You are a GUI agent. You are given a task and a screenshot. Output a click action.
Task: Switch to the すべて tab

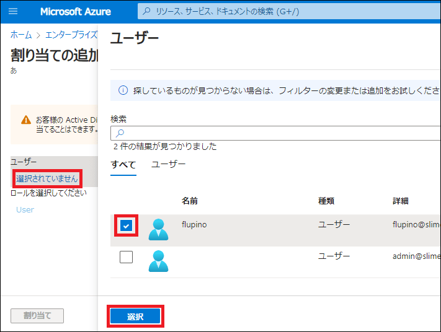pos(123,164)
